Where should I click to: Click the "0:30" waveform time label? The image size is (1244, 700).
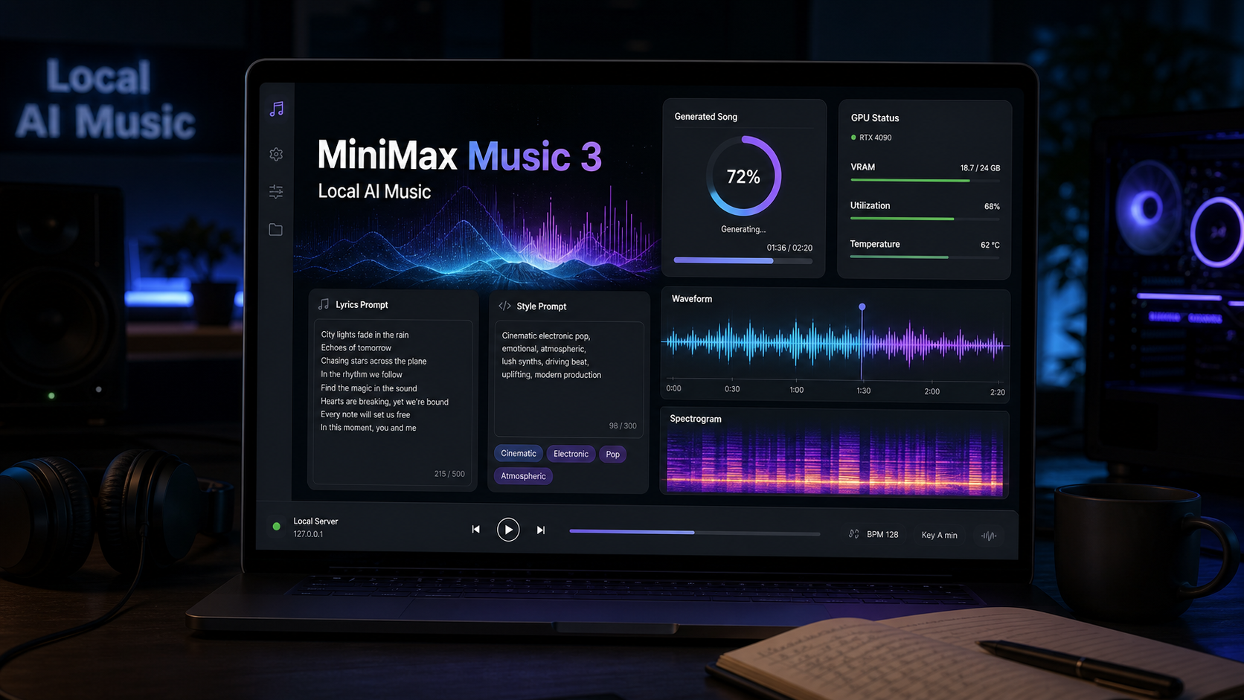click(x=732, y=389)
